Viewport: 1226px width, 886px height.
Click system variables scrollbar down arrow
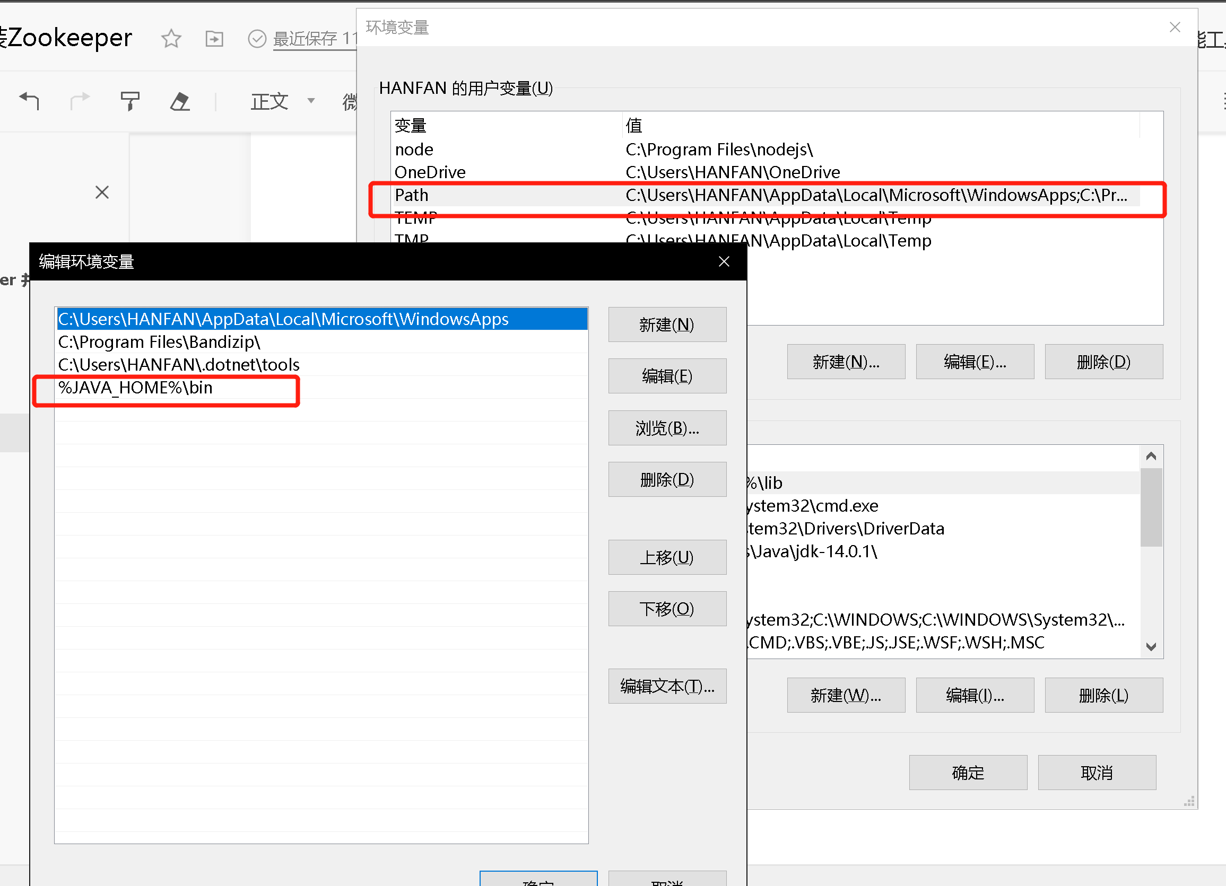point(1151,647)
